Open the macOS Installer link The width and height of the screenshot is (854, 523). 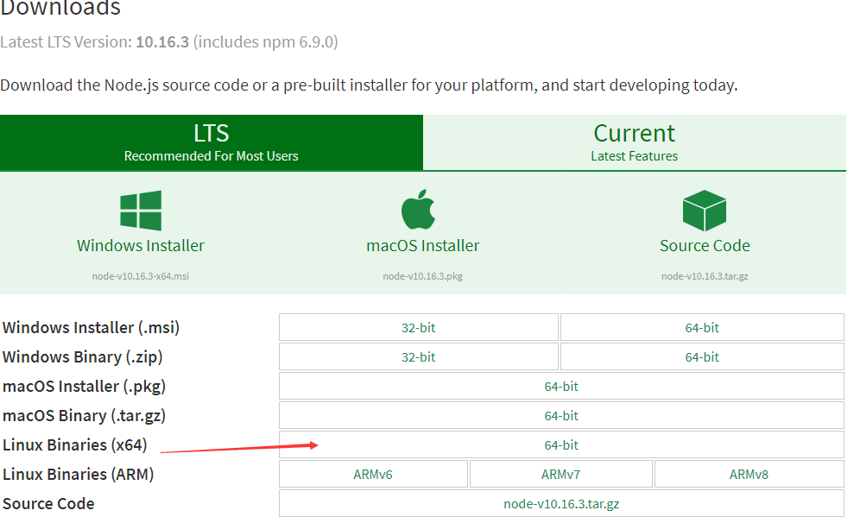pyautogui.click(x=422, y=245)
